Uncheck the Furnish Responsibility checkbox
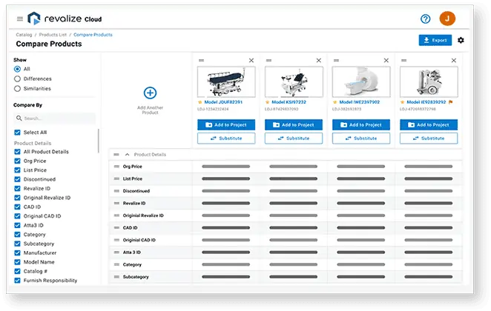 tap(17, 281)
